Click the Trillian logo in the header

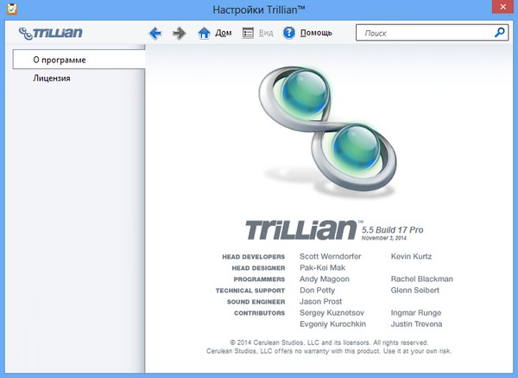(x=49, y=34)
